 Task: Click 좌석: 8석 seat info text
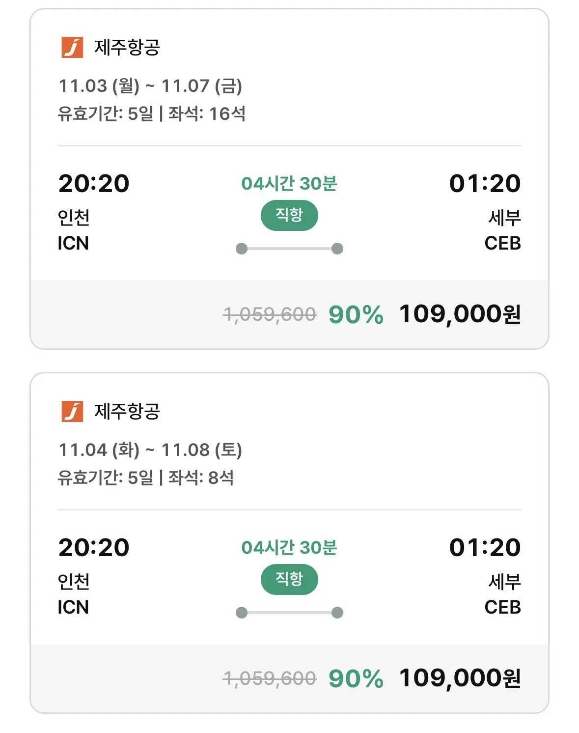(201, 478)
